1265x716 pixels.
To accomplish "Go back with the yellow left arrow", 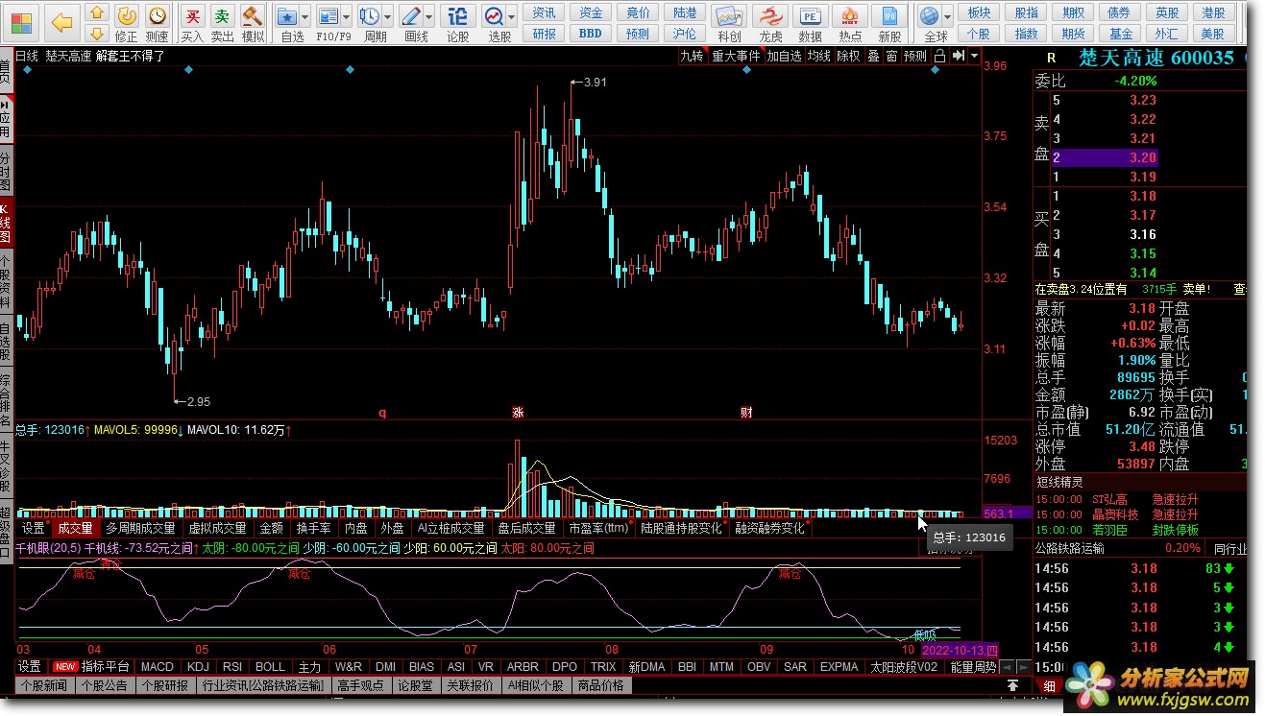I will pos(61,21).
